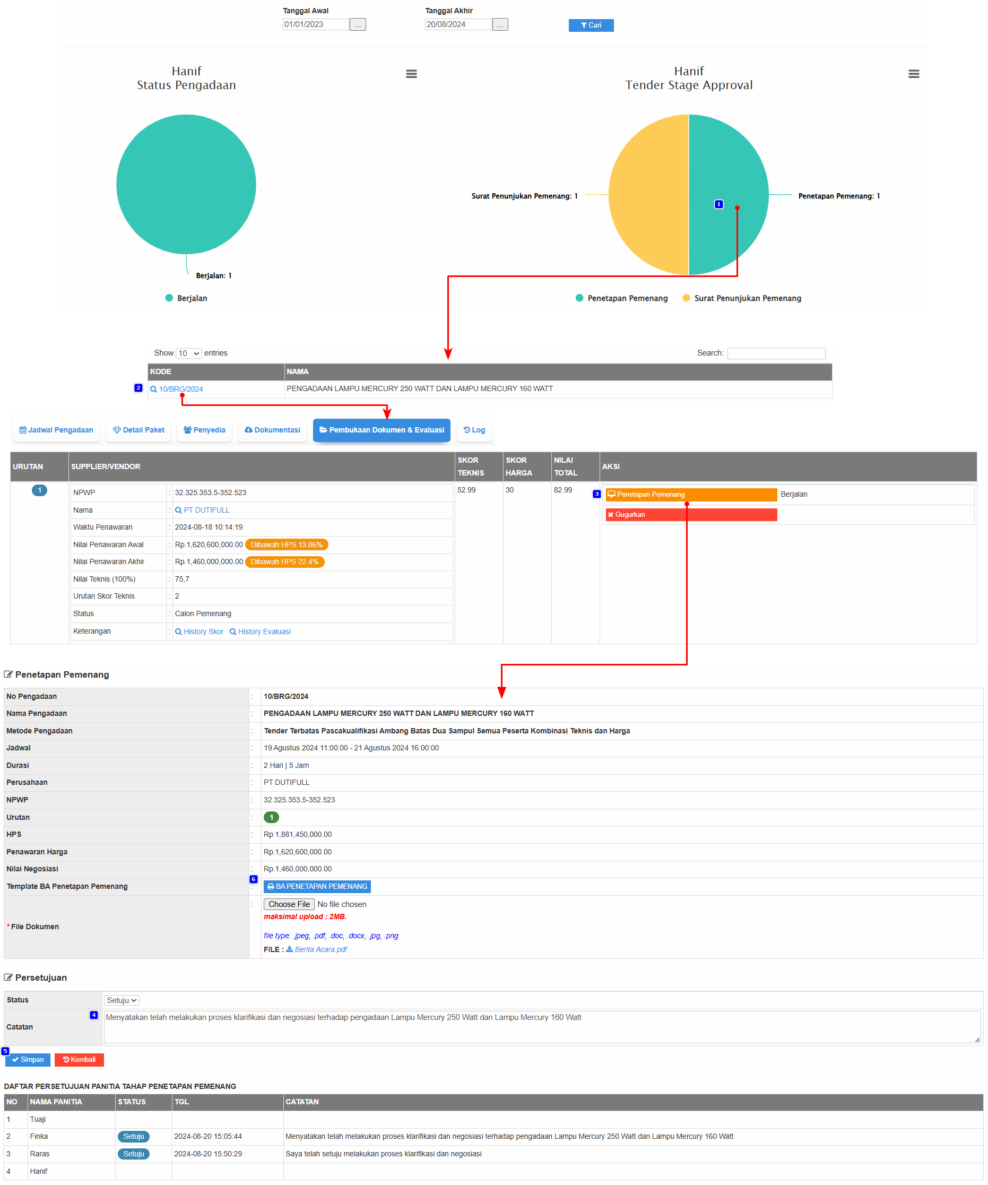
Task: Open the Show entries count dropdown
Action: pos(188,353)
